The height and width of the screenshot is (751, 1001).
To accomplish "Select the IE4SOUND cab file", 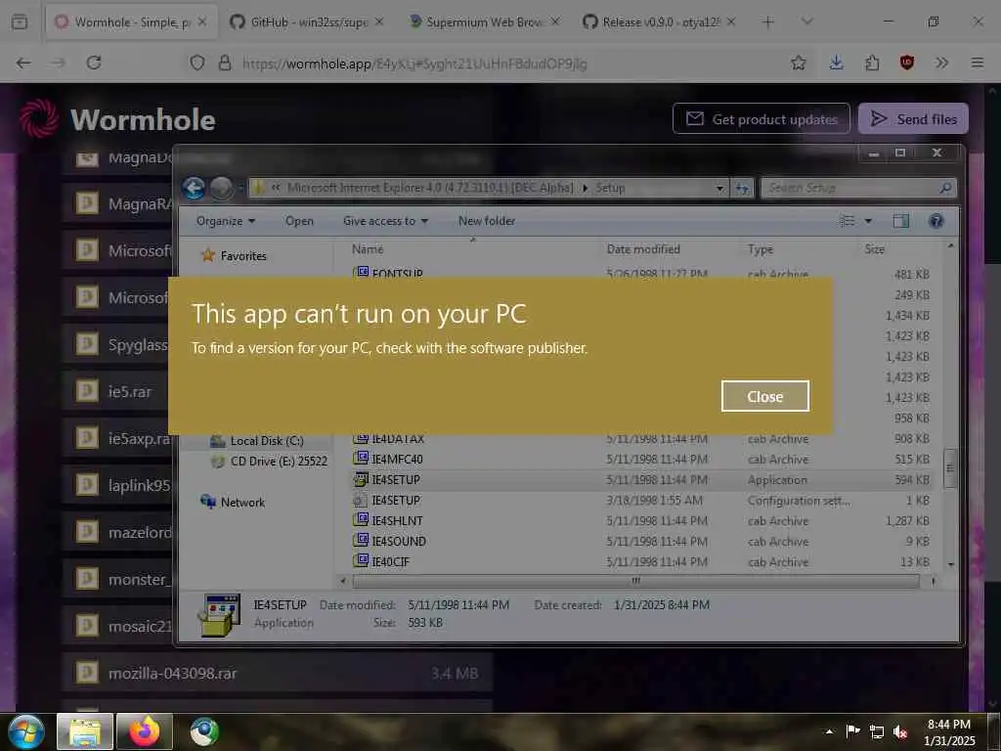I will 641,541.
